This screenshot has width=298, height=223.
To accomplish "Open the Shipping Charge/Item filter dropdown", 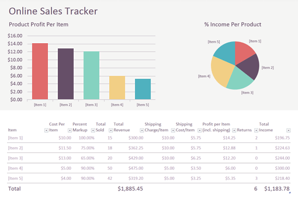I will pos(173,130).
